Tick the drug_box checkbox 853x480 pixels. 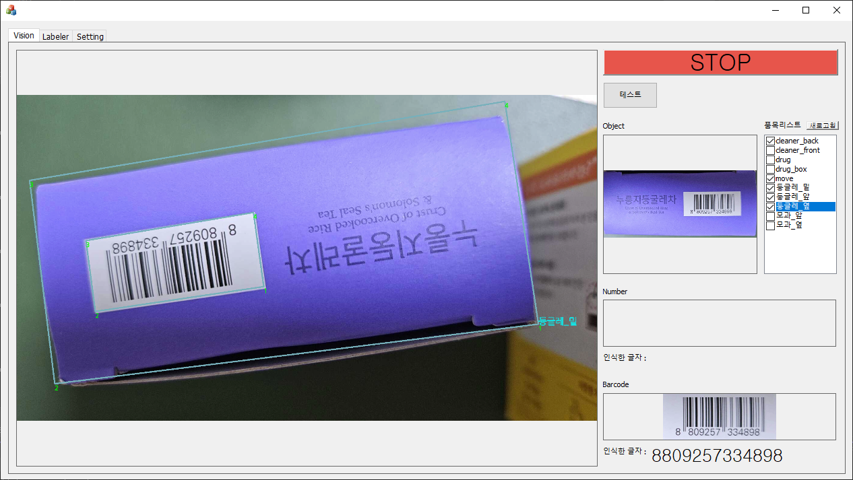tap(770, 169)
